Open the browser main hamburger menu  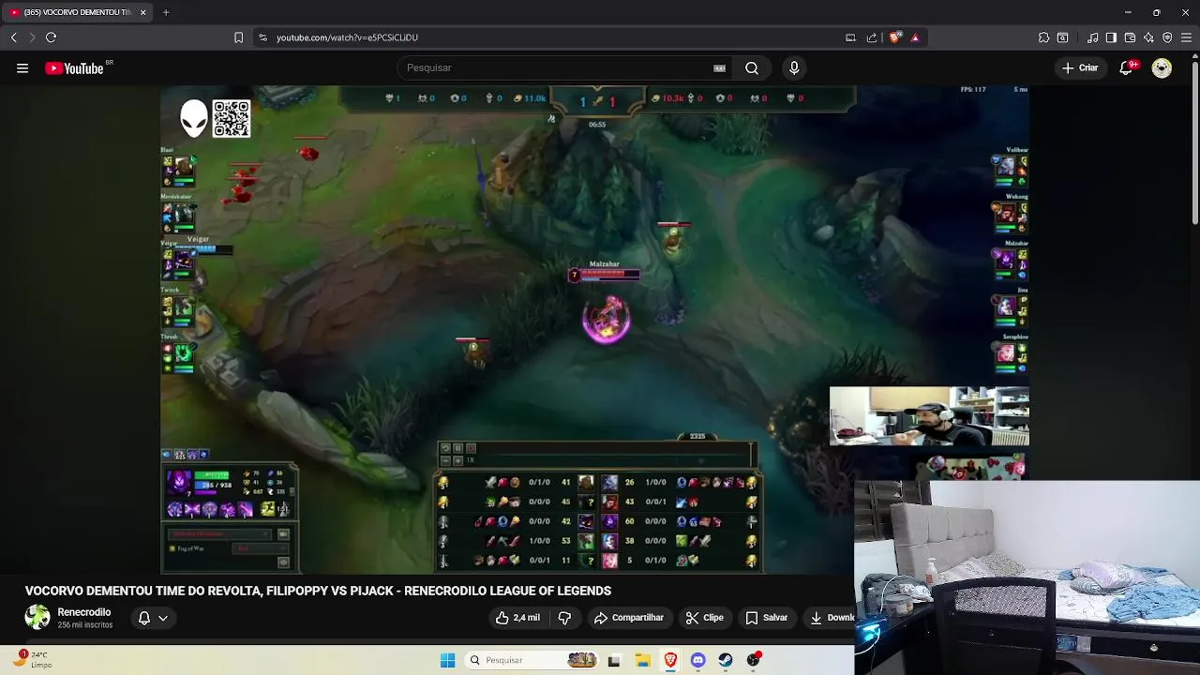1187,37
